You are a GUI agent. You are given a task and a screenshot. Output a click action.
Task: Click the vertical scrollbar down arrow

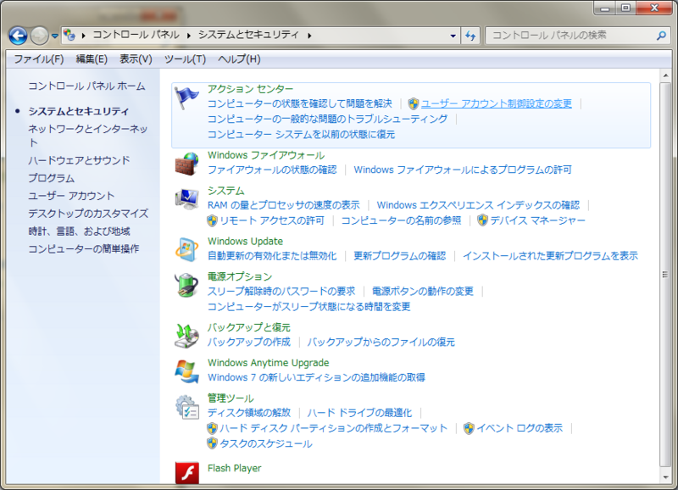point(665,477)
